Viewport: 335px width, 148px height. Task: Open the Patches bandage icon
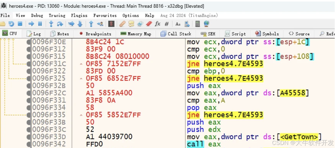point(123,24)
